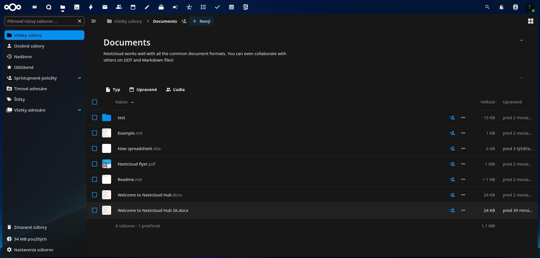Open the Mail app
The height and width of the screenshot is (258, 540).
pos(105,7)
